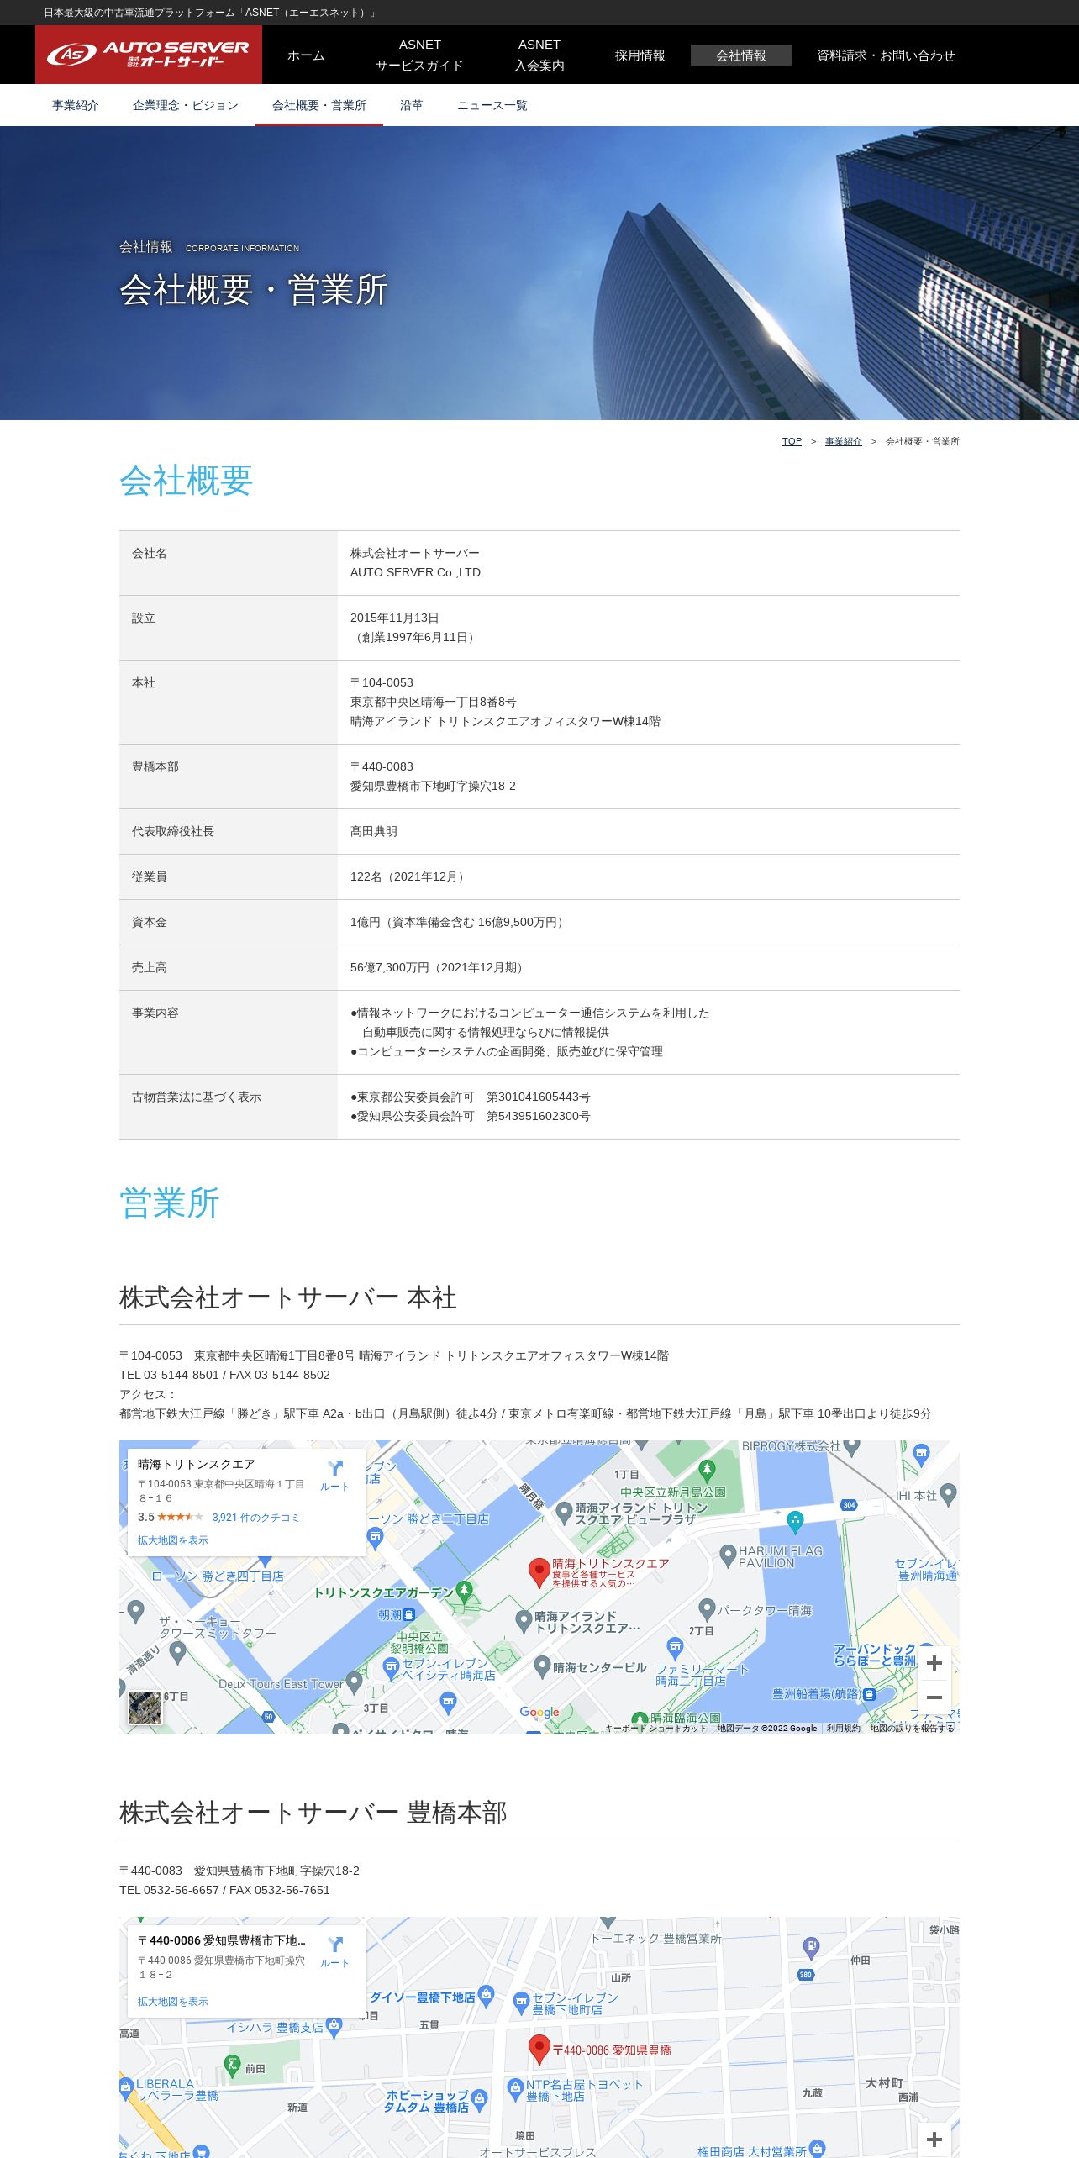Click ファミリーマート 晴海二丁目店 marker

[675, 1647]
